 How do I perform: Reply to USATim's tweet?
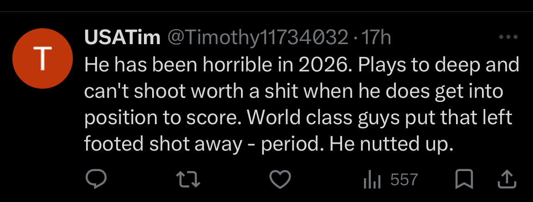point(96,179)
